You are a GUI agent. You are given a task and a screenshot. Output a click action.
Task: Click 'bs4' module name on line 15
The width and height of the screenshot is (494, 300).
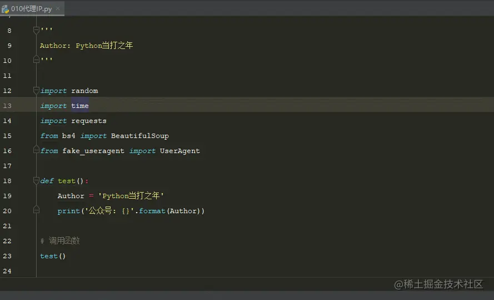click(69, 136)
